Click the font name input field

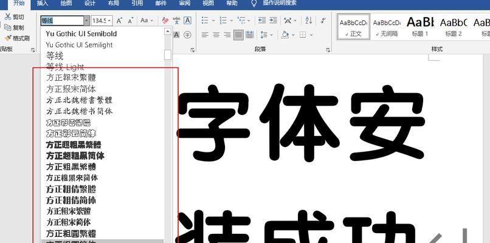pos(62,21)
